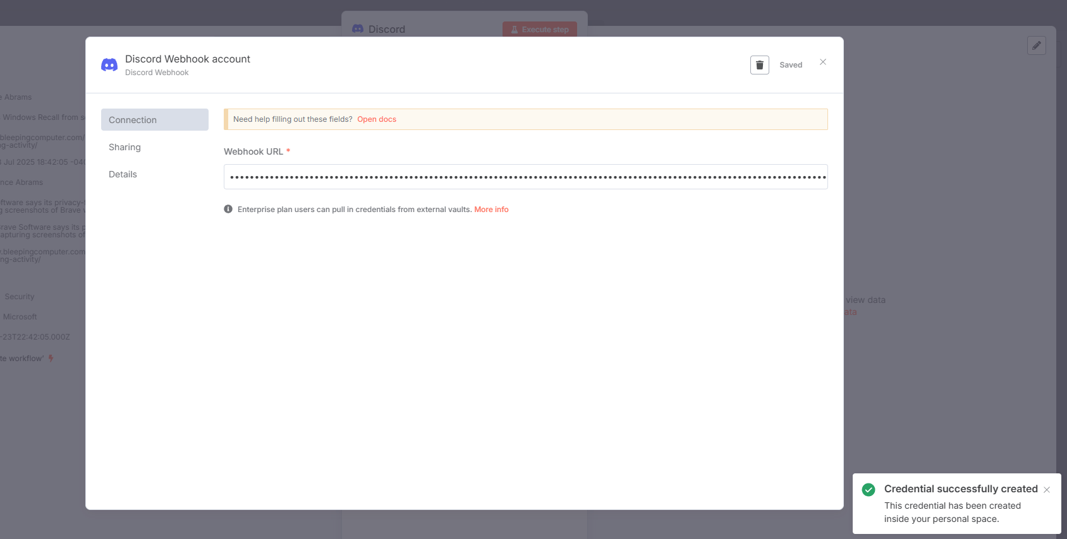Click the Saved status label
Viewport: 1067px width, 539px height.
791,65
